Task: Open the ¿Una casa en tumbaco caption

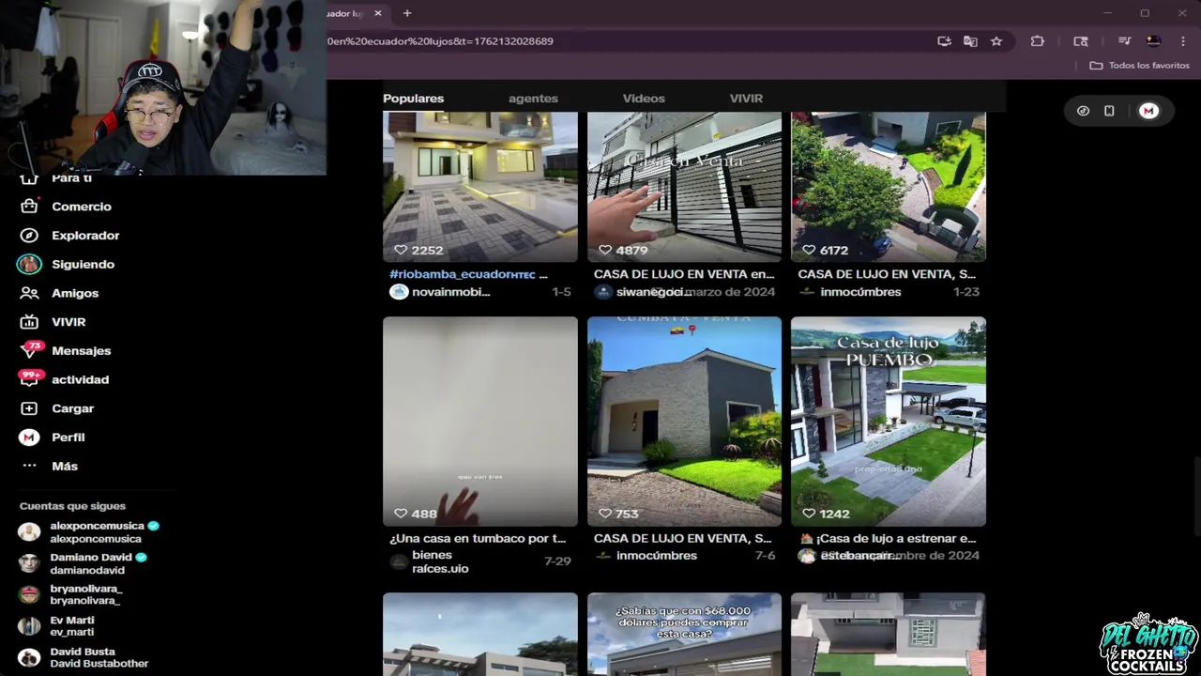Action: 478,538
